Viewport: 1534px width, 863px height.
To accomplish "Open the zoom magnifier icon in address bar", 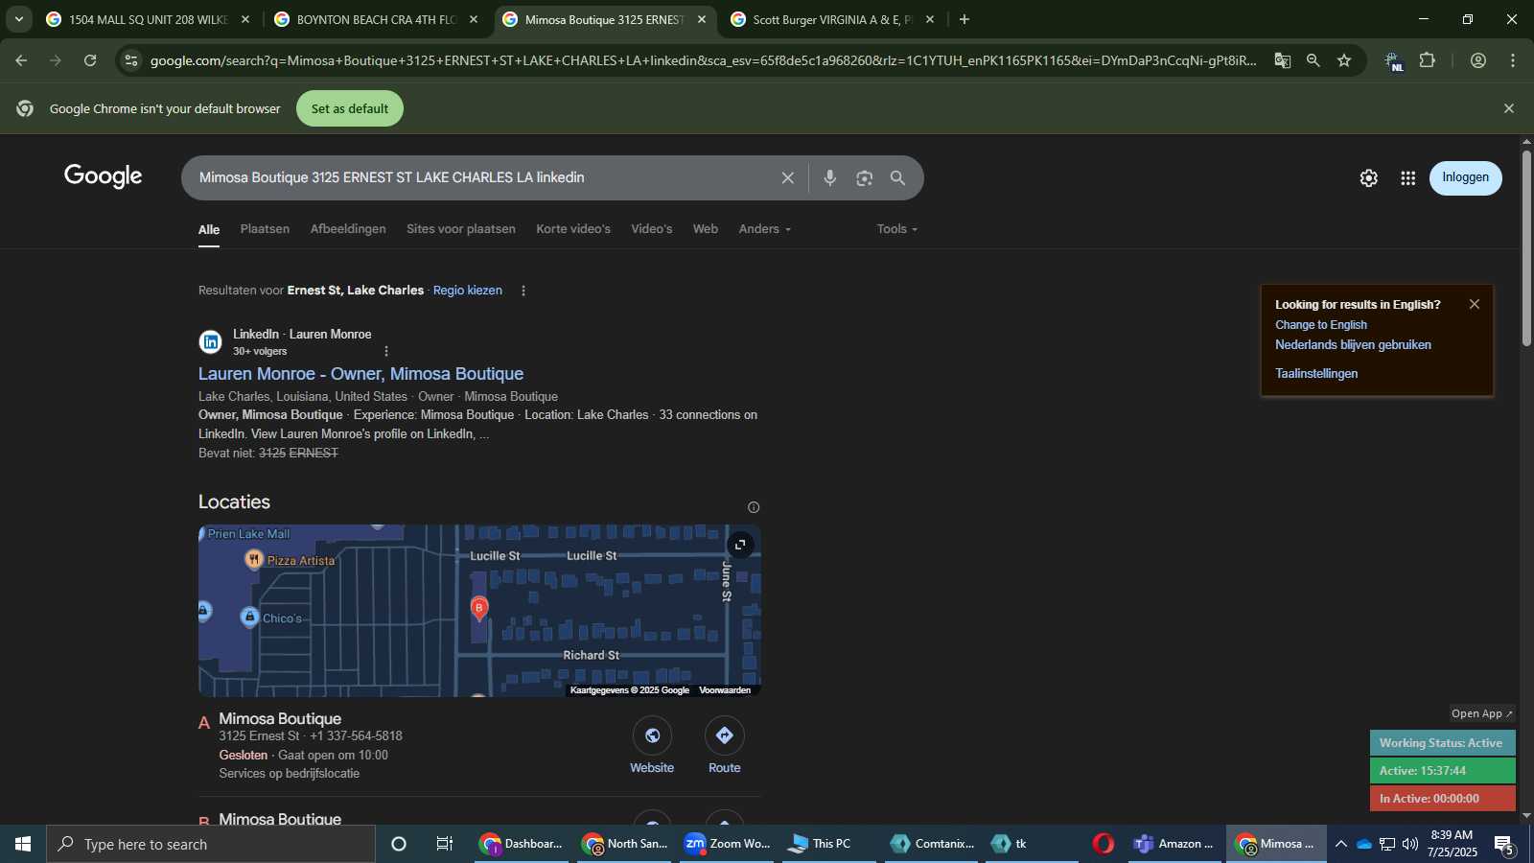I will pos(1313,60).
